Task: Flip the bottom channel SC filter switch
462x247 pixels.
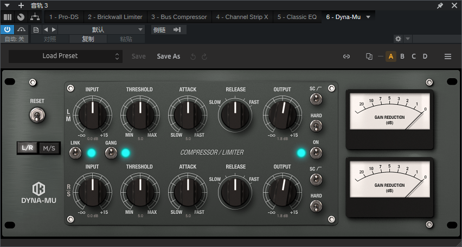Action: tap(316, 179)
